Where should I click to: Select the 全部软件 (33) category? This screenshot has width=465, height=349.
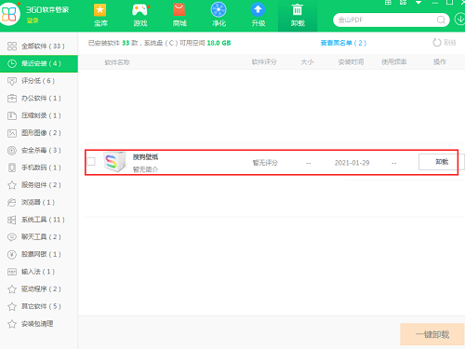tap(39, 47)
